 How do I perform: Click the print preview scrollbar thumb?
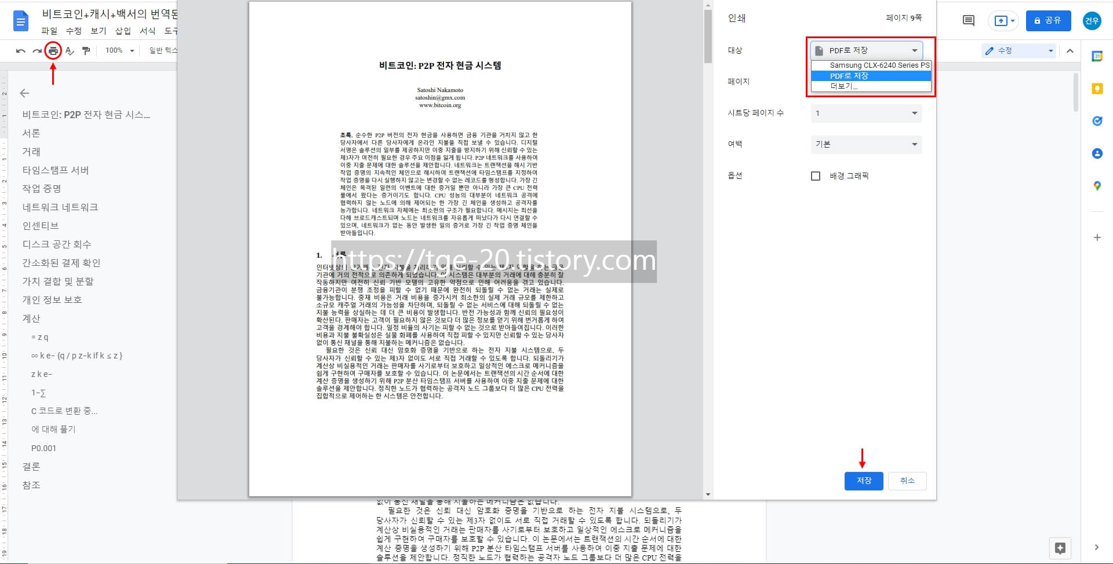(x=708, y=36)
